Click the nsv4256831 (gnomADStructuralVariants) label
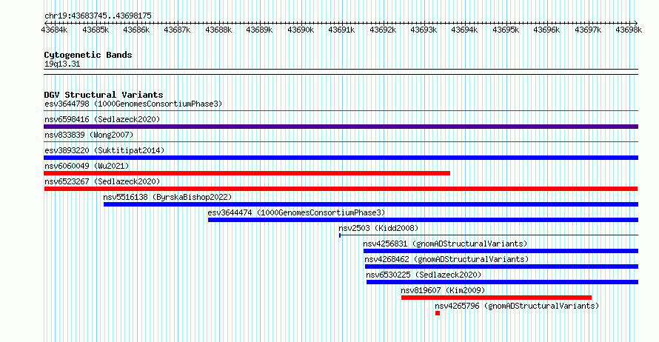The width and height of the screenshot is (659, 342). [445, 244]
